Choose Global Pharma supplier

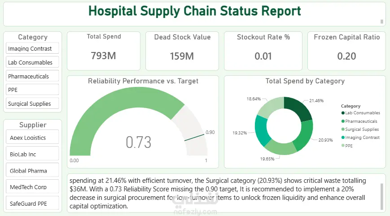32,171
